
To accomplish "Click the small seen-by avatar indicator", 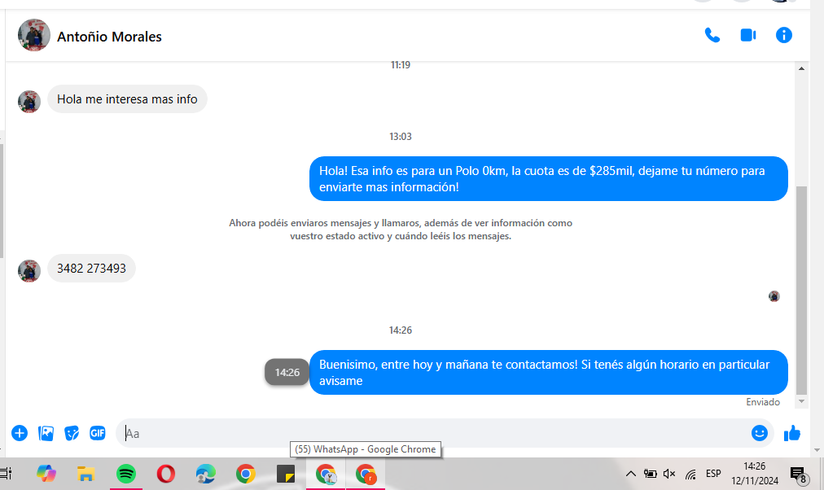I will pyautogui.click(x=774, y=296).
